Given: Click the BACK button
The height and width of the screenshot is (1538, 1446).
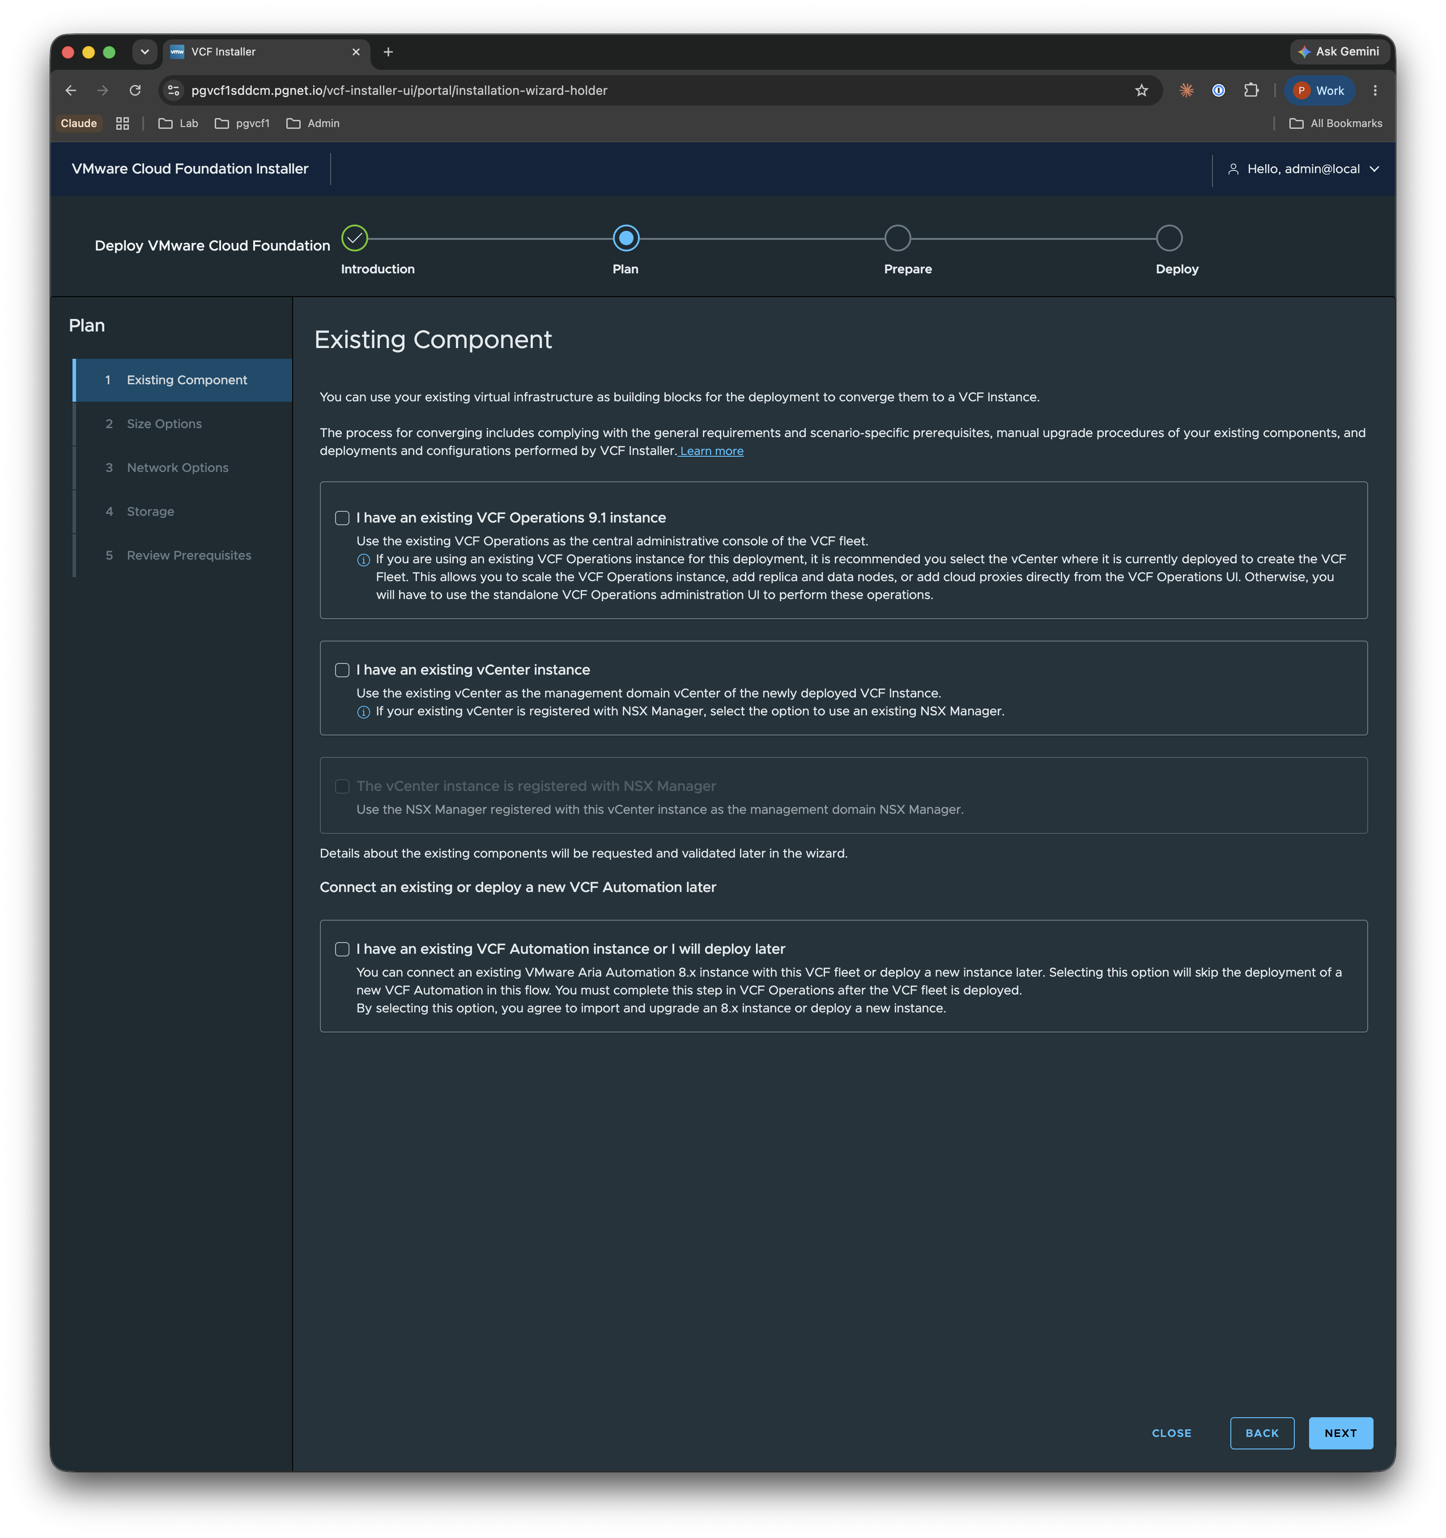Looking at the screenshot, I should pyautogui.click(x=1261, y=1433).
